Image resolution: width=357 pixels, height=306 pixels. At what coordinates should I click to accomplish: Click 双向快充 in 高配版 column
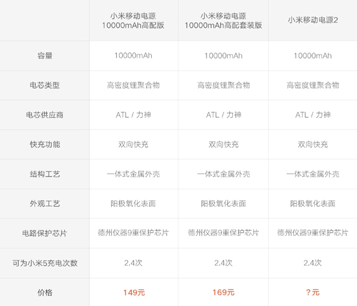pos(133,145)
